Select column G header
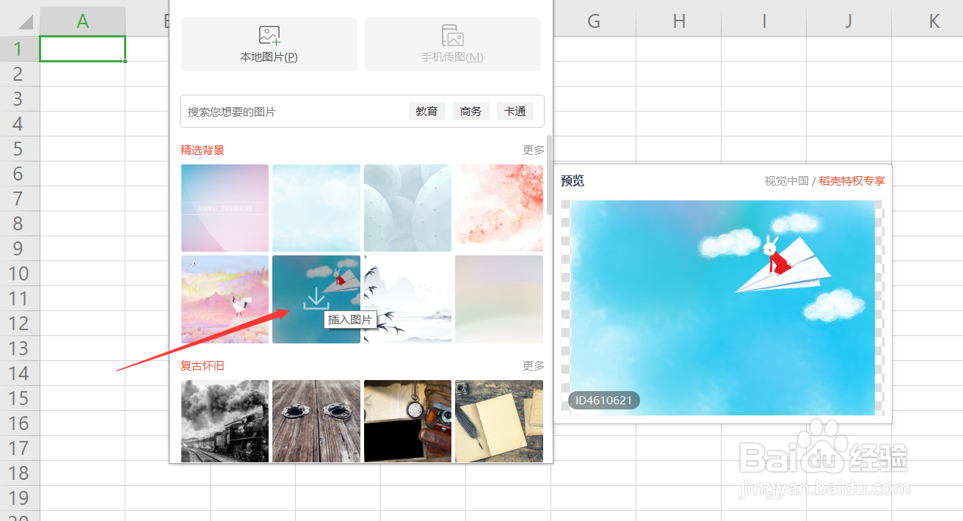 coord(594,22)
